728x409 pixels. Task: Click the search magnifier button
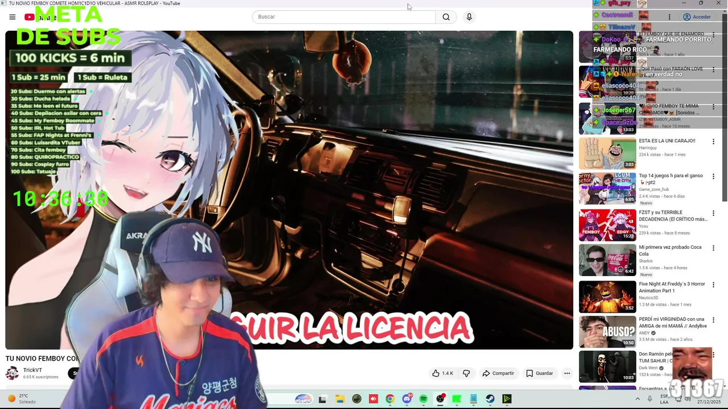[x=446, y=17]
